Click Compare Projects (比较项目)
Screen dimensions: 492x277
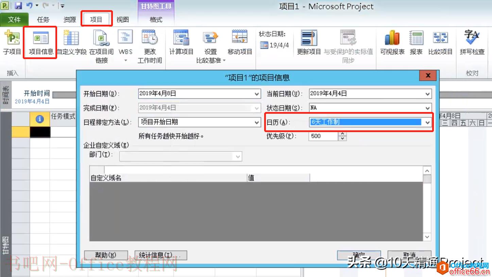click(x=440, y=42)
